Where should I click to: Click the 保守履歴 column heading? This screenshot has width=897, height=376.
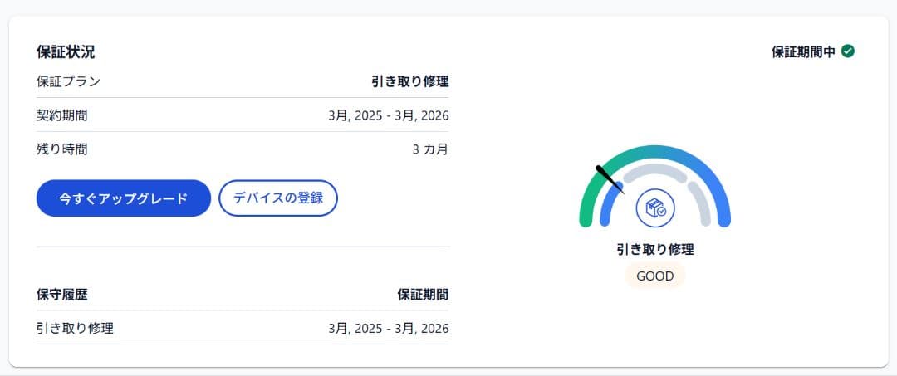point(62,294)
